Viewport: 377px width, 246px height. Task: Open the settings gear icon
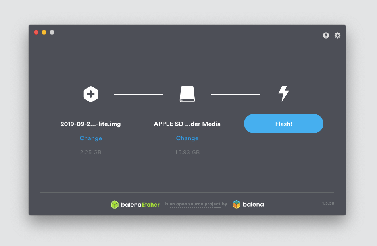[x=338, y=35]
